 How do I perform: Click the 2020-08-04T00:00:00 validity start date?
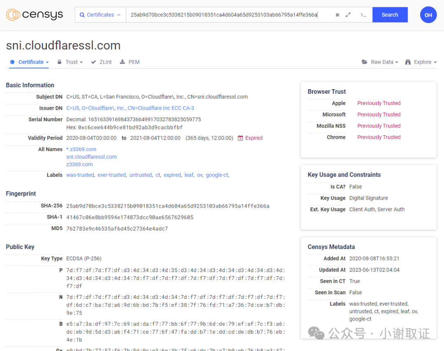[x=91, y=138]
